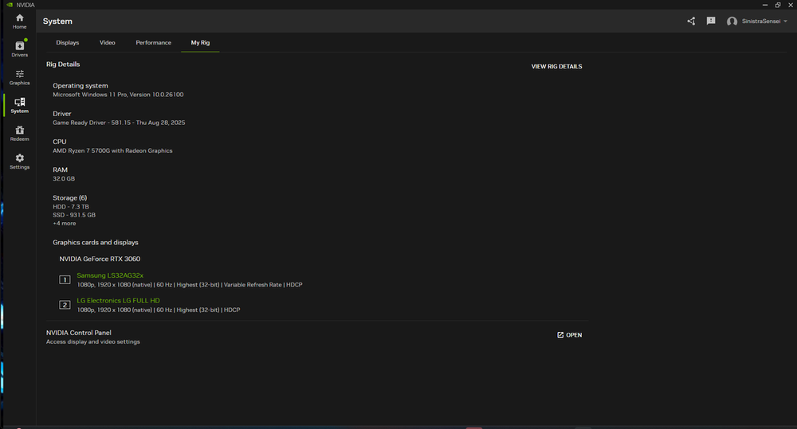Open the Settings gear in sidebar
797x429 pixels.
click(x=19, y=162)
